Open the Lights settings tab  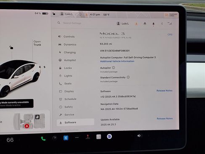(x=66, y=76)
